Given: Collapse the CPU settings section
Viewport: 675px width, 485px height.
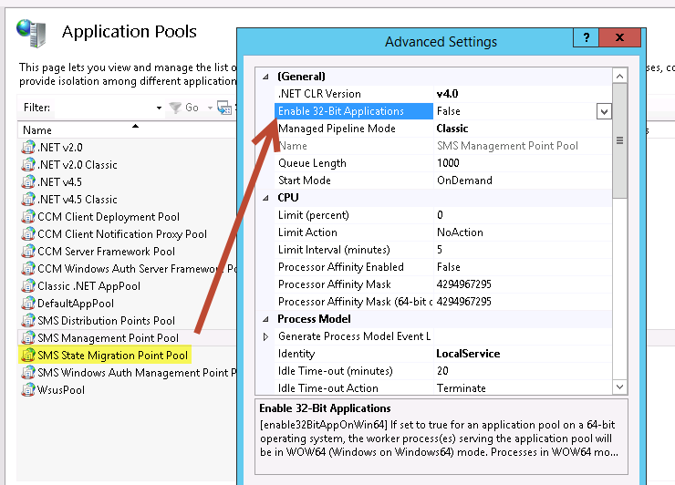Looking at the screenshot, I should pos(266,198).
